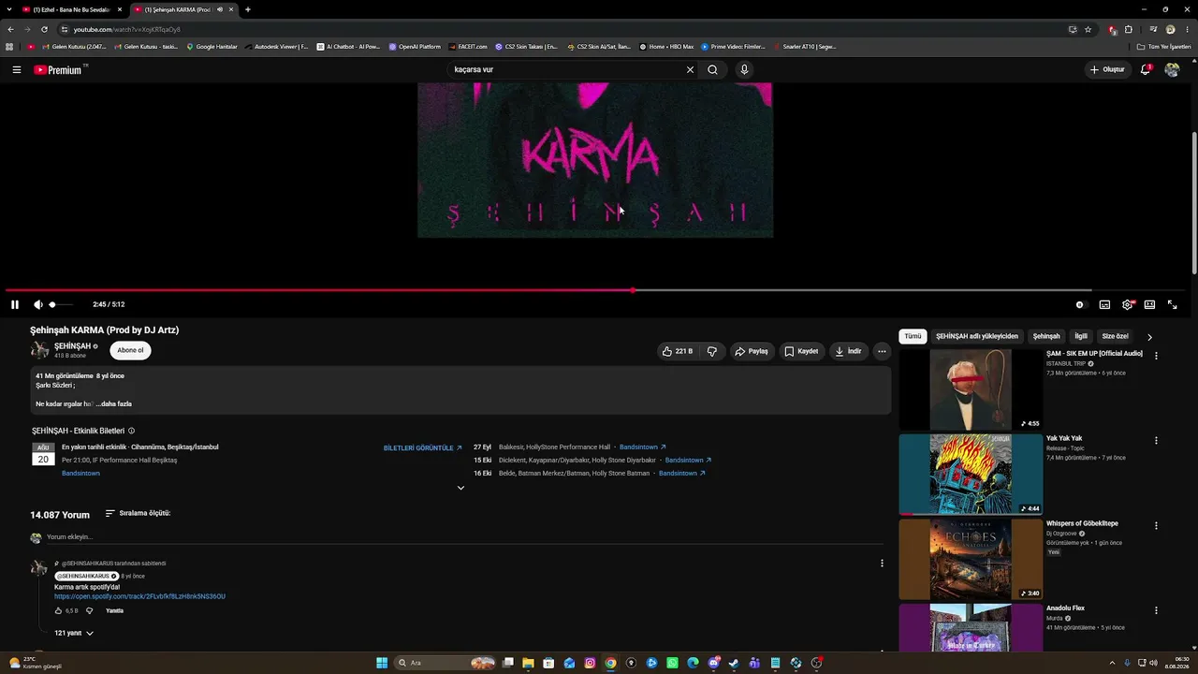Start voice search with the microphone
Viewport: 1198px width, 674px height.
point(744,69)
